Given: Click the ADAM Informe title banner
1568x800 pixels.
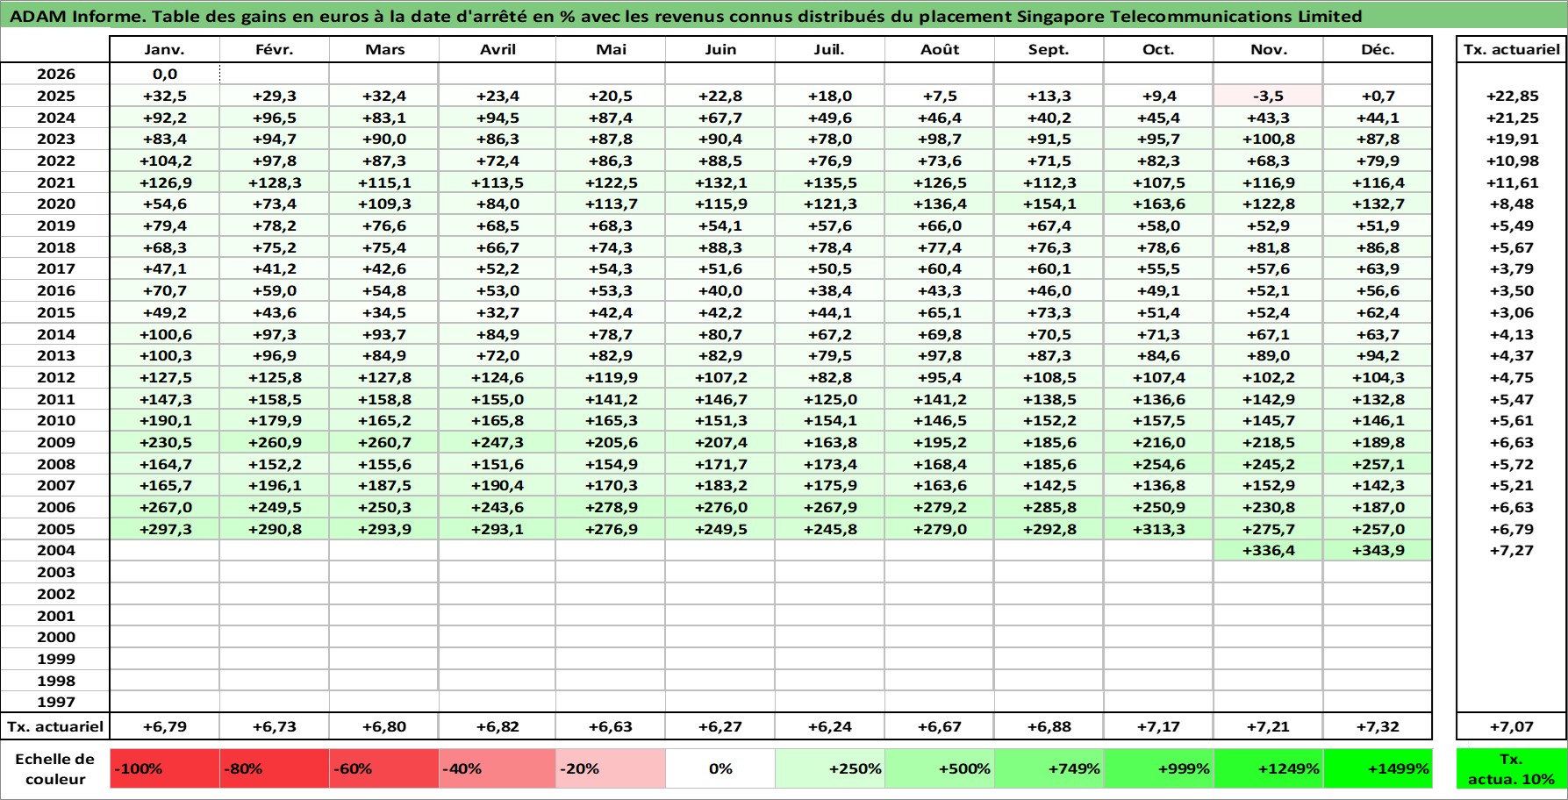Looking at the screenshot, I should point(784,16).
